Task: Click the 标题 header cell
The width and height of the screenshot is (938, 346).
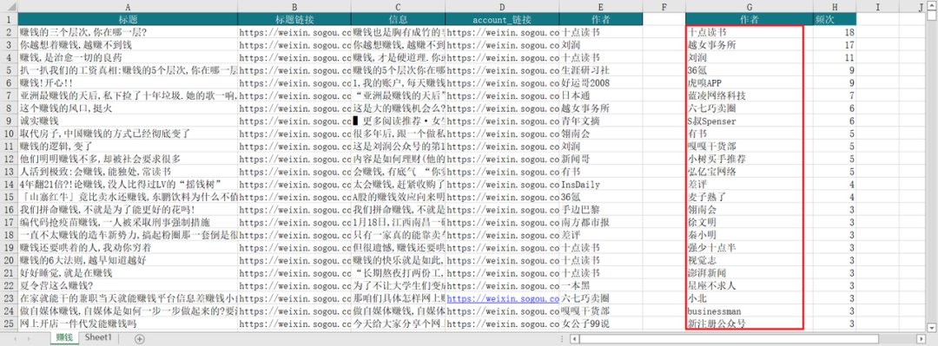Action: (x=128, y=19)
